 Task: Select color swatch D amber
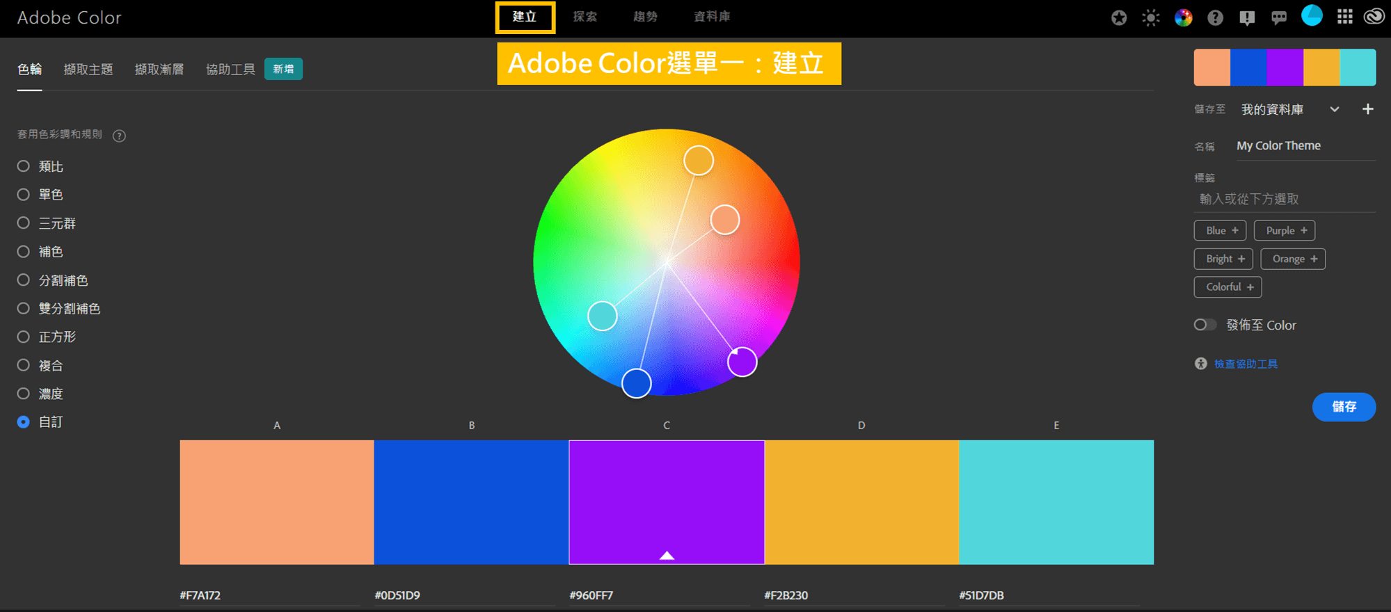(x=861, y=502)
